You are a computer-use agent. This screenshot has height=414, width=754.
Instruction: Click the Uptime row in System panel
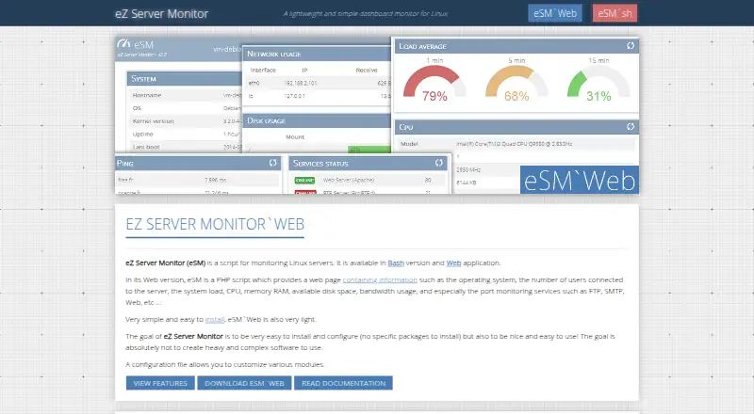click(185, 134)
